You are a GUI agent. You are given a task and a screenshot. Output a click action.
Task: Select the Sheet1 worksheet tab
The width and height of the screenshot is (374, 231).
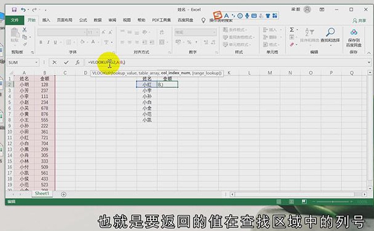pyautogui.click(x=42, y=194)
